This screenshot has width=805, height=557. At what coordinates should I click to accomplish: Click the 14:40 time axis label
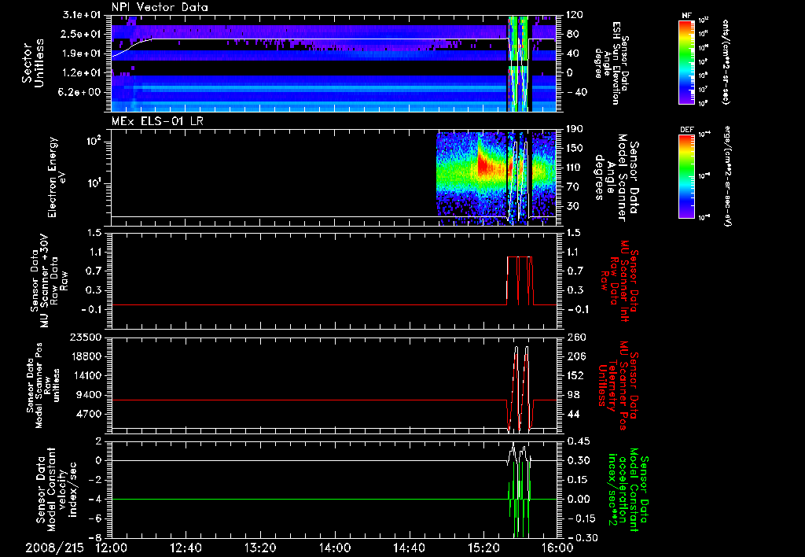409,548
